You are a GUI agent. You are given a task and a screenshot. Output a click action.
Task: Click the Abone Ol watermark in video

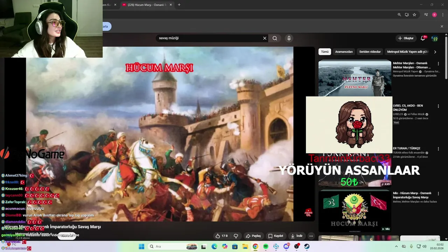point(308,213)
